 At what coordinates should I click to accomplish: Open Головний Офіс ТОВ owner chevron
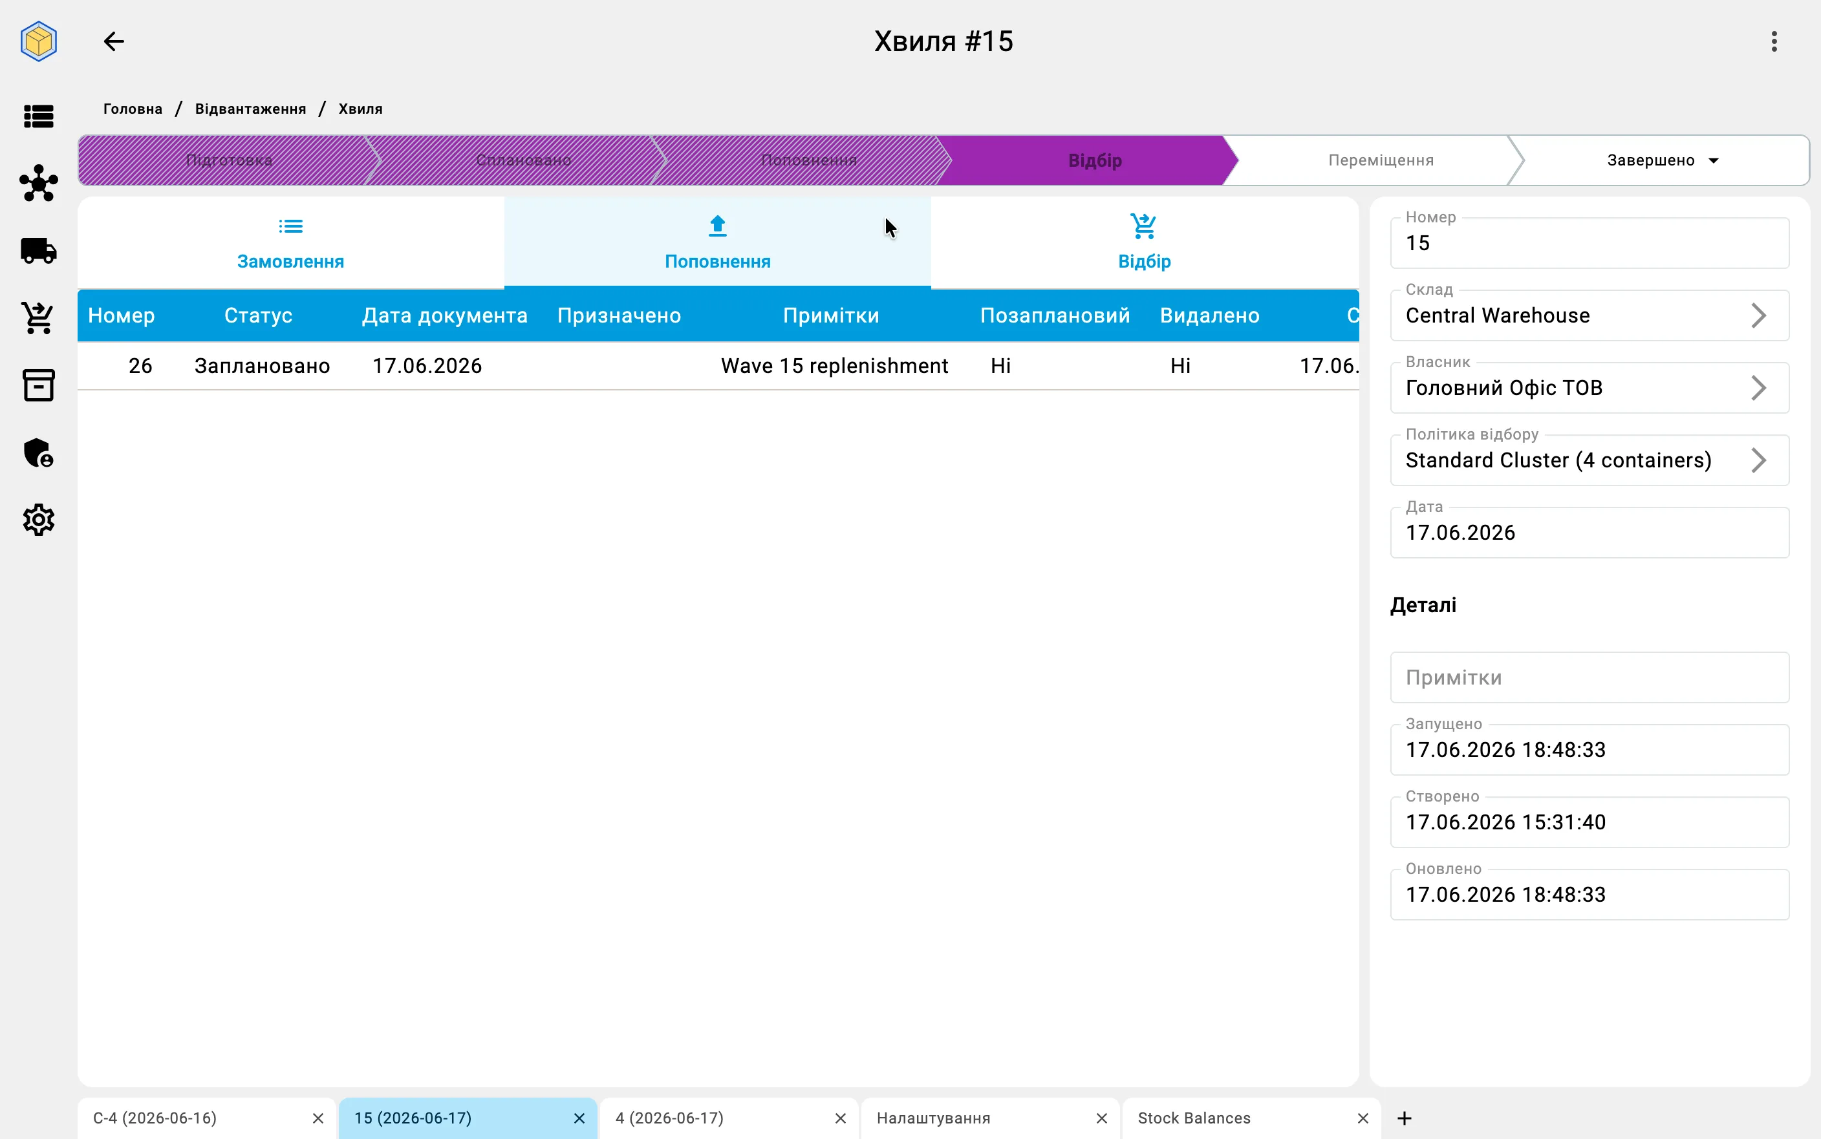(x=1758, y=388)
